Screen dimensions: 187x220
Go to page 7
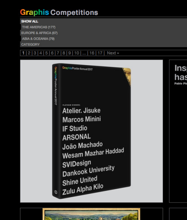coord(58,53)
